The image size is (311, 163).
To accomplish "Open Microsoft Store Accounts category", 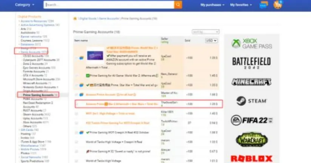I will click(38, 79).
